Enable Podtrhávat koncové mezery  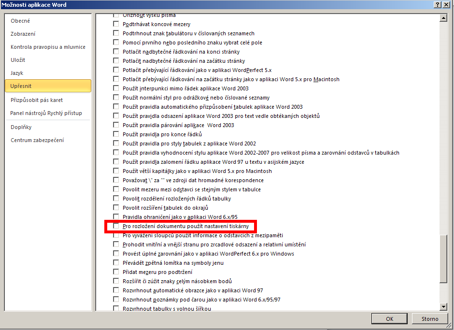pyautogui.click(x=116, y=24)
